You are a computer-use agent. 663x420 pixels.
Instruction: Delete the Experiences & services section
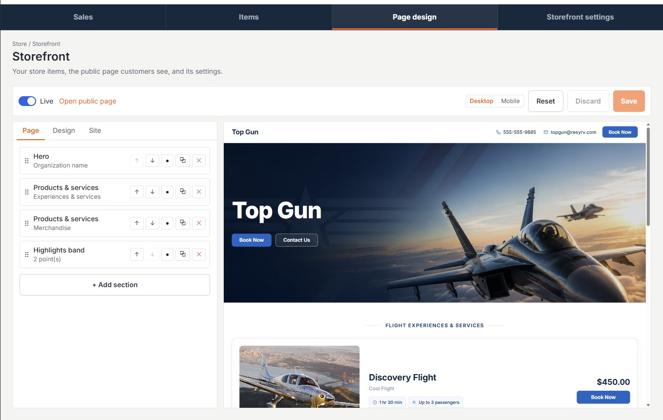(199, 192)
